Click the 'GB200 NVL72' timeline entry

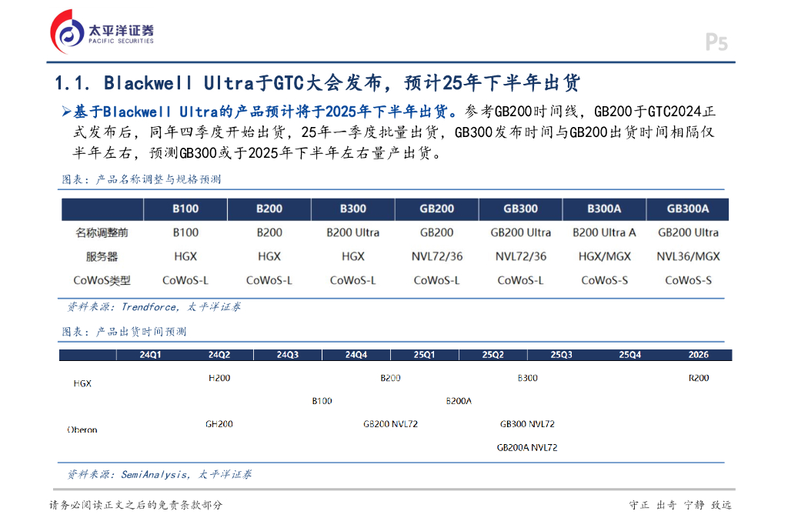[390, 424]
